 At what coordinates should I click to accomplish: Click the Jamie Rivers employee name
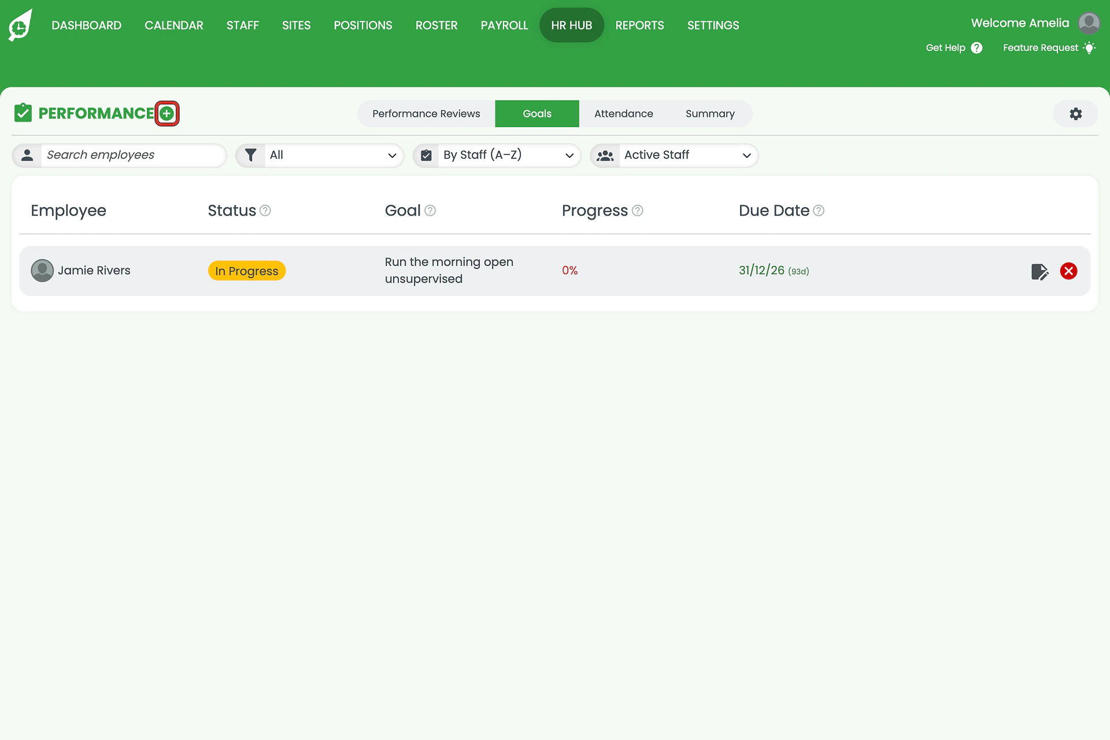coord(94,271)
